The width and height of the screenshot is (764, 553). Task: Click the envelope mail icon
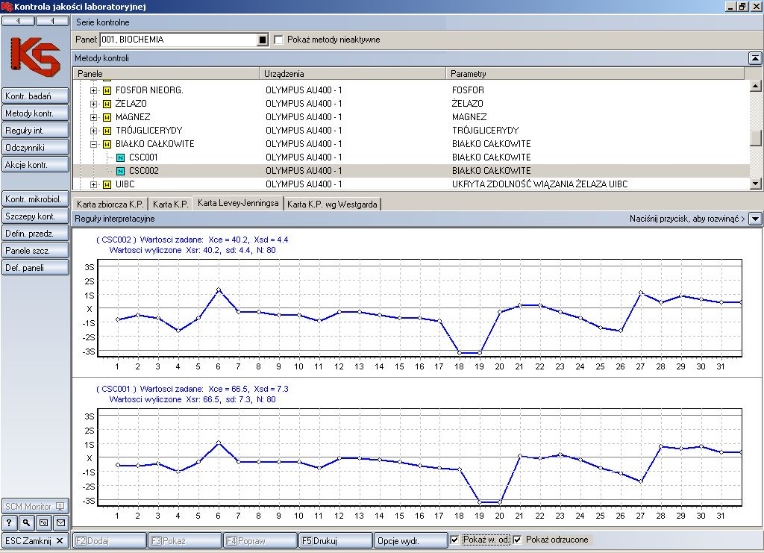pyautogui.click(x=60, y=522)
